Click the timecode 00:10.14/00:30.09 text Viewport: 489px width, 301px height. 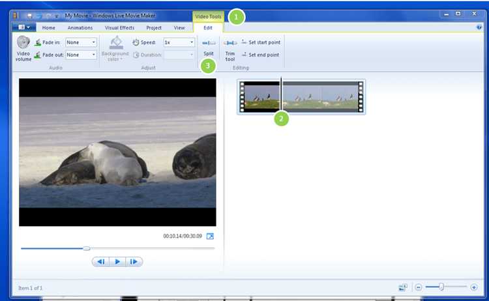[183, 236]
